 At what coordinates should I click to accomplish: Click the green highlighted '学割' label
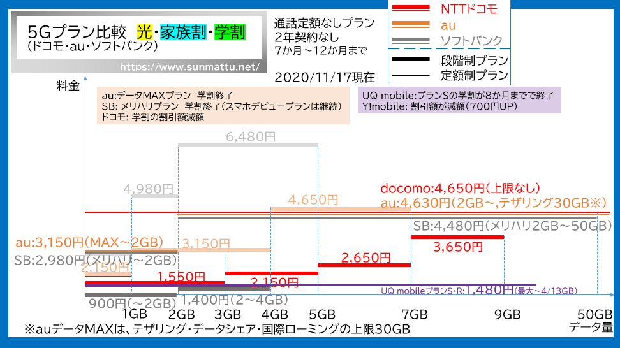click(230, 32)
